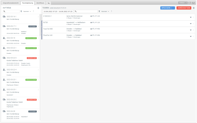Click the plus icon to add a tour
The height and width of the screenshot is (123, 197).
click(x=194, y=8)
